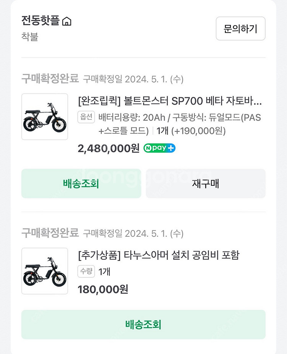Click the 수량 badge on the add-on item
287x354 pixels.
click(86, 272)
